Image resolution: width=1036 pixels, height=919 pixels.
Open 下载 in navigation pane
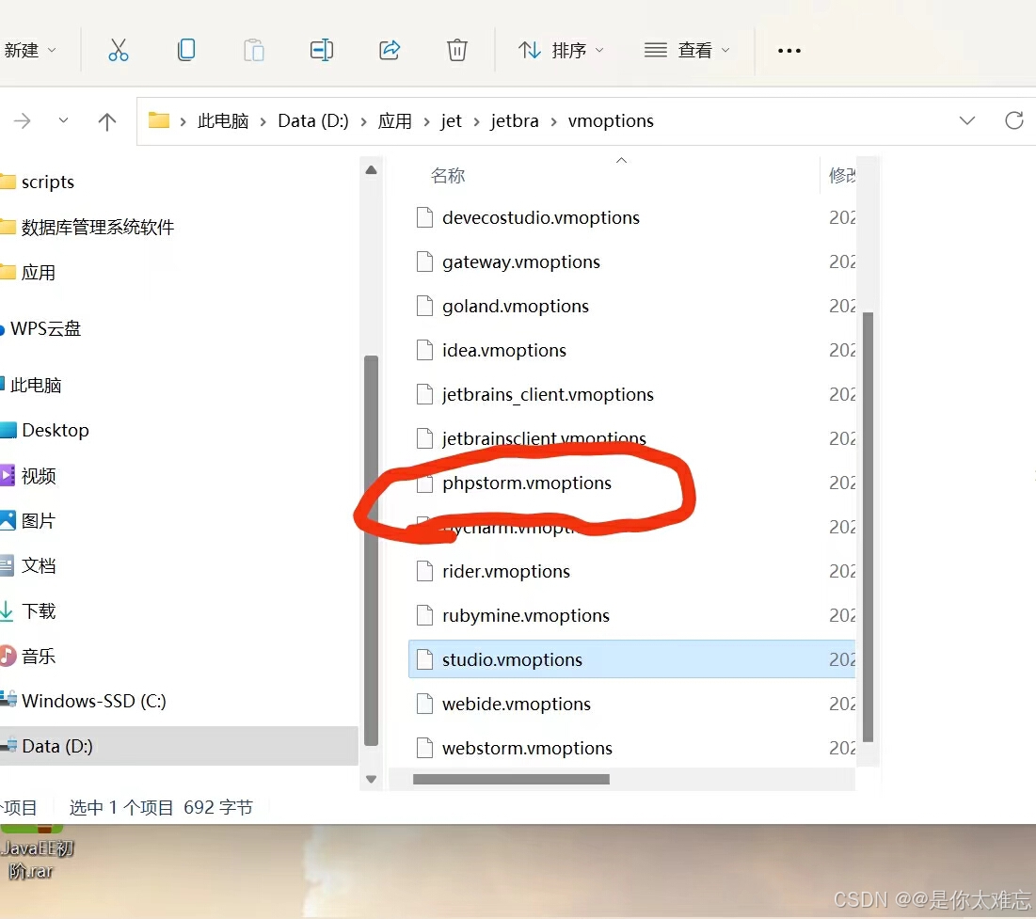28,611
